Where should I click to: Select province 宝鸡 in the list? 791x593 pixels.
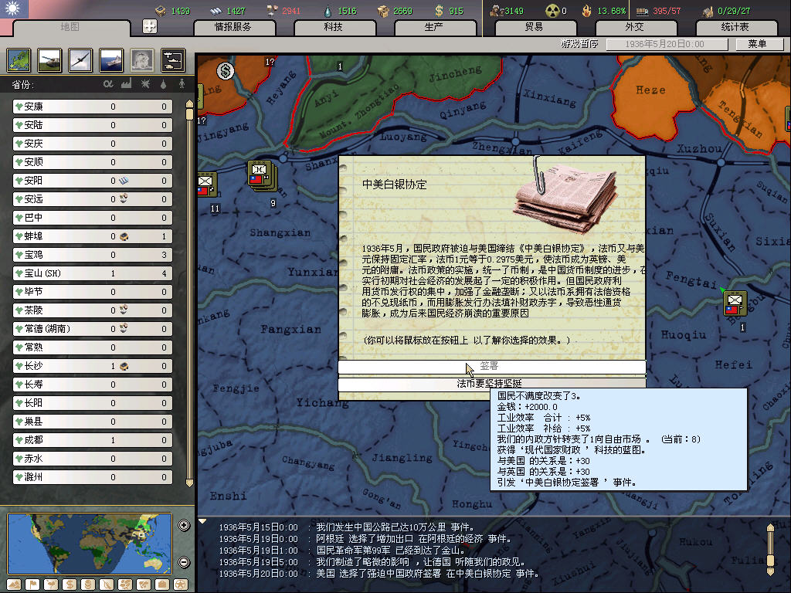click(93, 255)
